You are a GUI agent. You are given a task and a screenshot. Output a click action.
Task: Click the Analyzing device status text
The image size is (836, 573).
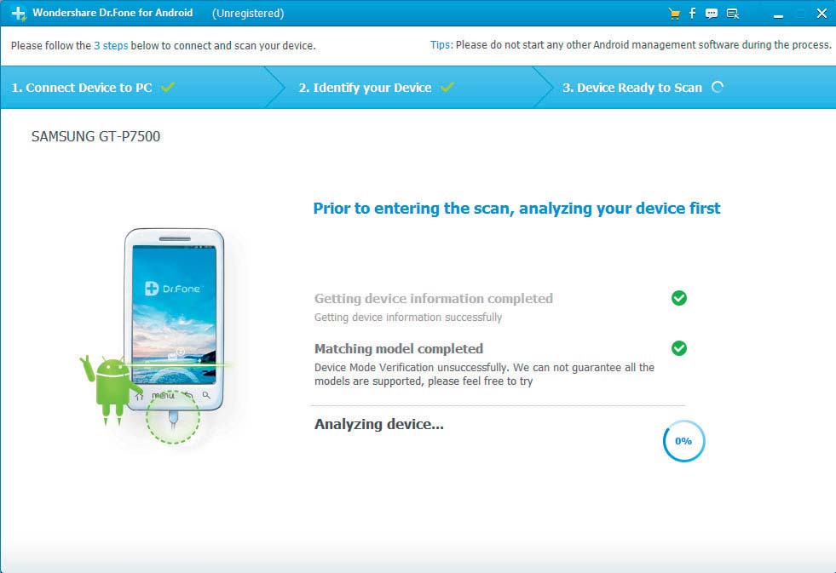(378, 424)
